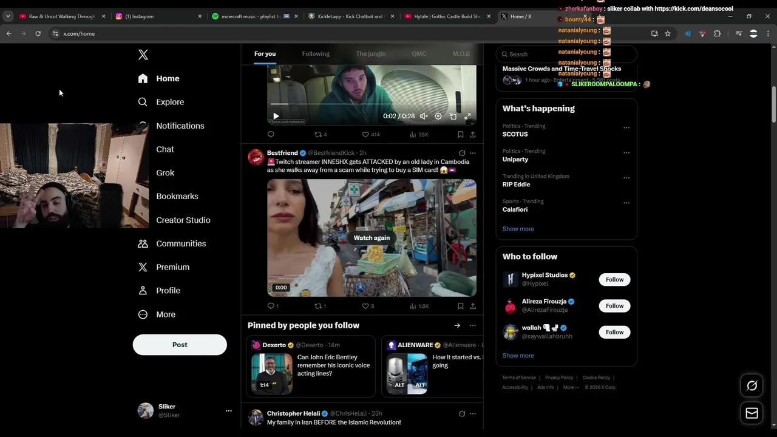Bookmark the top video post
This screenshot has width=777, height=437.
[x=460, y=135]
